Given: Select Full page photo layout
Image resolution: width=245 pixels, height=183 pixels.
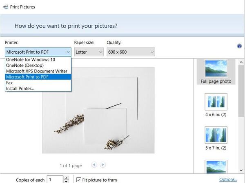Looking at the screenshot, I should (x=216, y=72).
